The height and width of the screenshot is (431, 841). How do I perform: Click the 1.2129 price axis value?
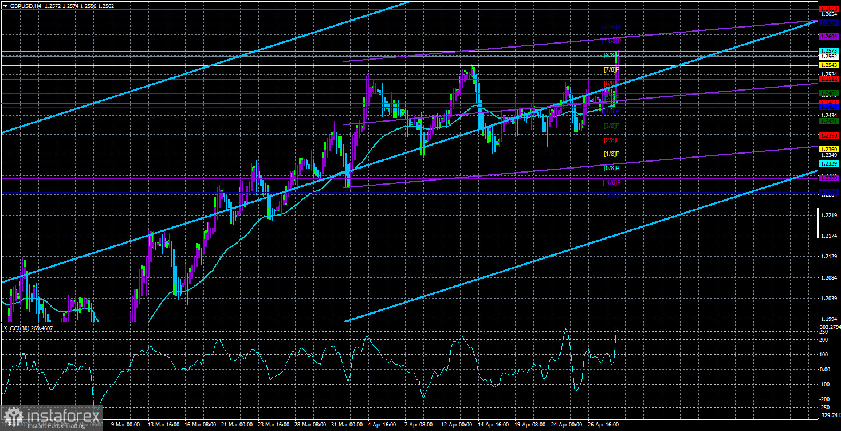click(828, 257)
